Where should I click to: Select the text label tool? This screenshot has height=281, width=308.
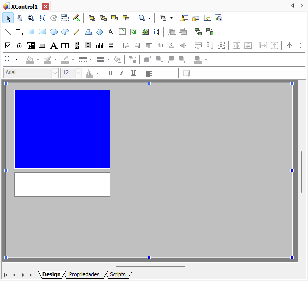(x=110, y=32)
